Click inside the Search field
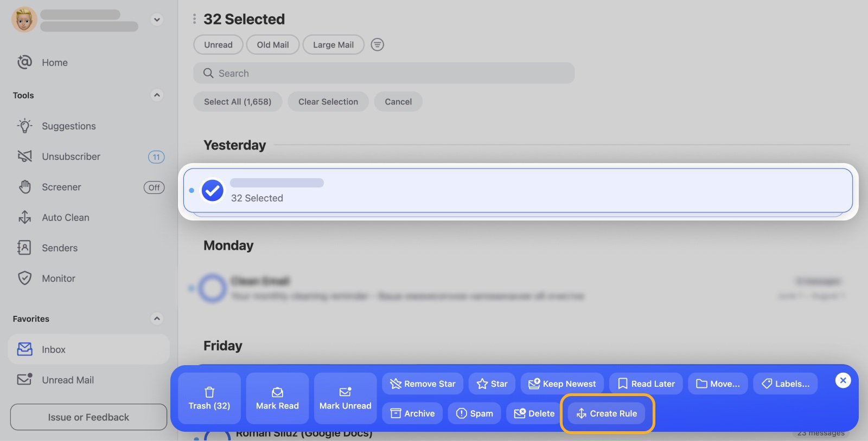The width and height of the screenshot is (868, 441). point(384,73)
